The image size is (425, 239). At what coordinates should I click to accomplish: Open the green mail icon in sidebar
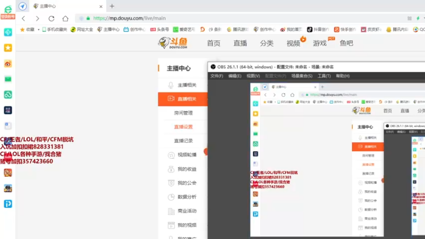8,79
